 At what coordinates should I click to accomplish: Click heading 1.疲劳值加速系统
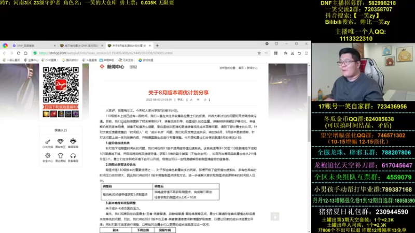(x=118, y=143)
